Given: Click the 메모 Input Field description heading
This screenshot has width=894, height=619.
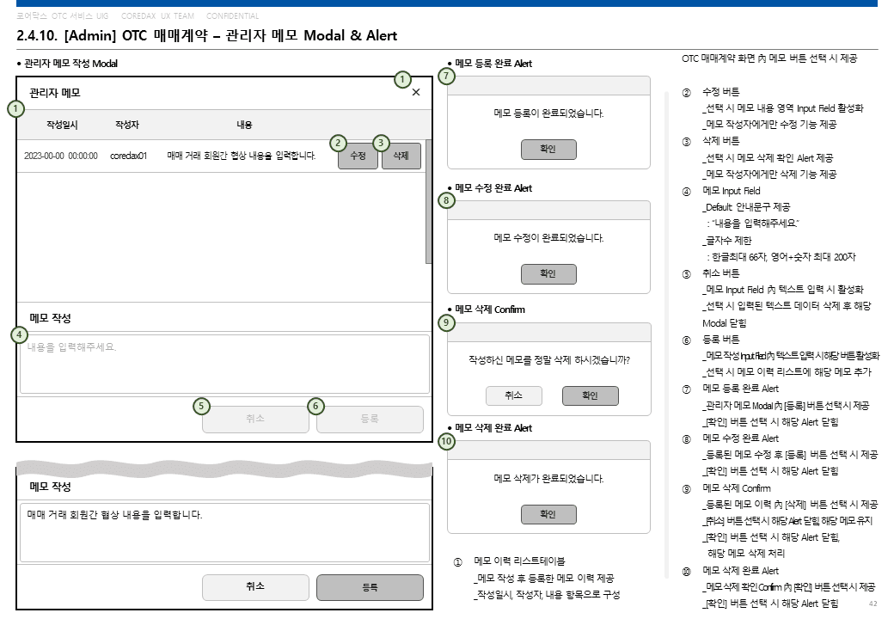Looking at the screenshot, I should click(731, 191).
